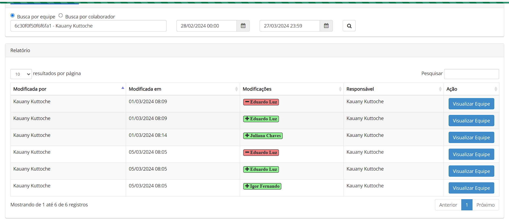
Task: Sort the Responsável column
Action: coord(440,89)
